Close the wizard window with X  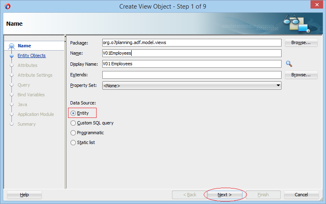pyautogui.click(x=317, y=4)
